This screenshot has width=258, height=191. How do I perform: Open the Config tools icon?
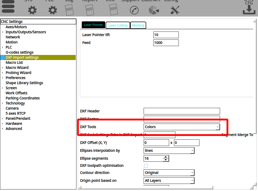coord(175,10)
